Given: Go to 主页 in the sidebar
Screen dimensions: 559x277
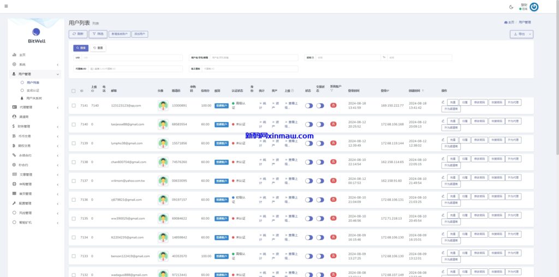Looking at the screenshot, I should pyautogui.click(x=22, y=55).
